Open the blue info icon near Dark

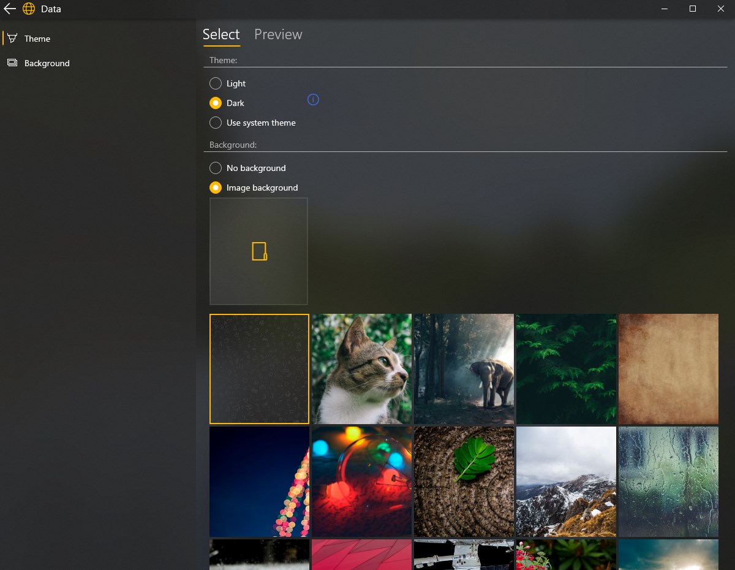(313, 99)
